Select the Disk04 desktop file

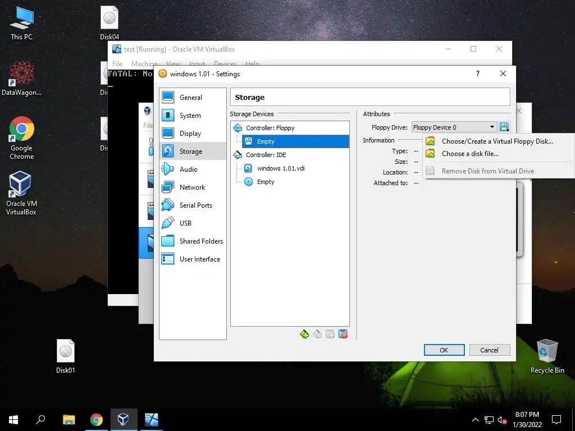pyautogui.click(x=109, y=24)
